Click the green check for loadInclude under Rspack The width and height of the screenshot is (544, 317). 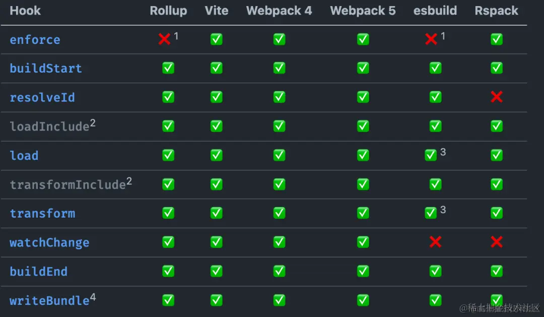pos(497,126)
